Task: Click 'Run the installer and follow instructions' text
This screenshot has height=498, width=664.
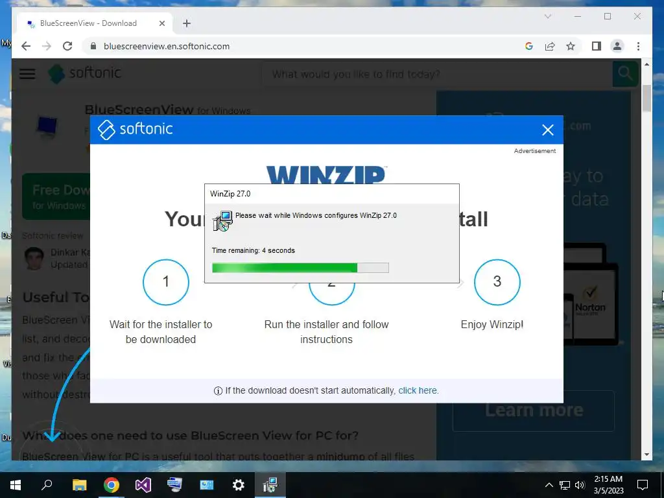Action: [x=327, y=331]
